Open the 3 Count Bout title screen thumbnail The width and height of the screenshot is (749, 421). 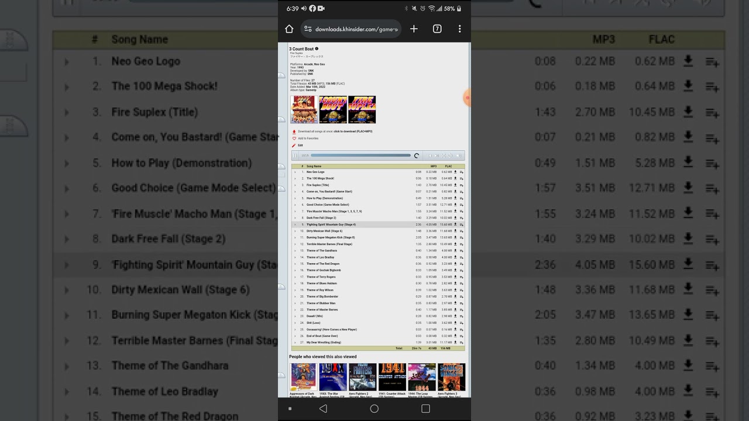(333, 109)
